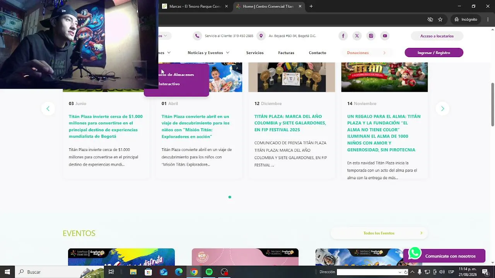Screen dimensions: 495x278
Task: Open the Marca del Año Colombia article
Action: click(290, 123)
